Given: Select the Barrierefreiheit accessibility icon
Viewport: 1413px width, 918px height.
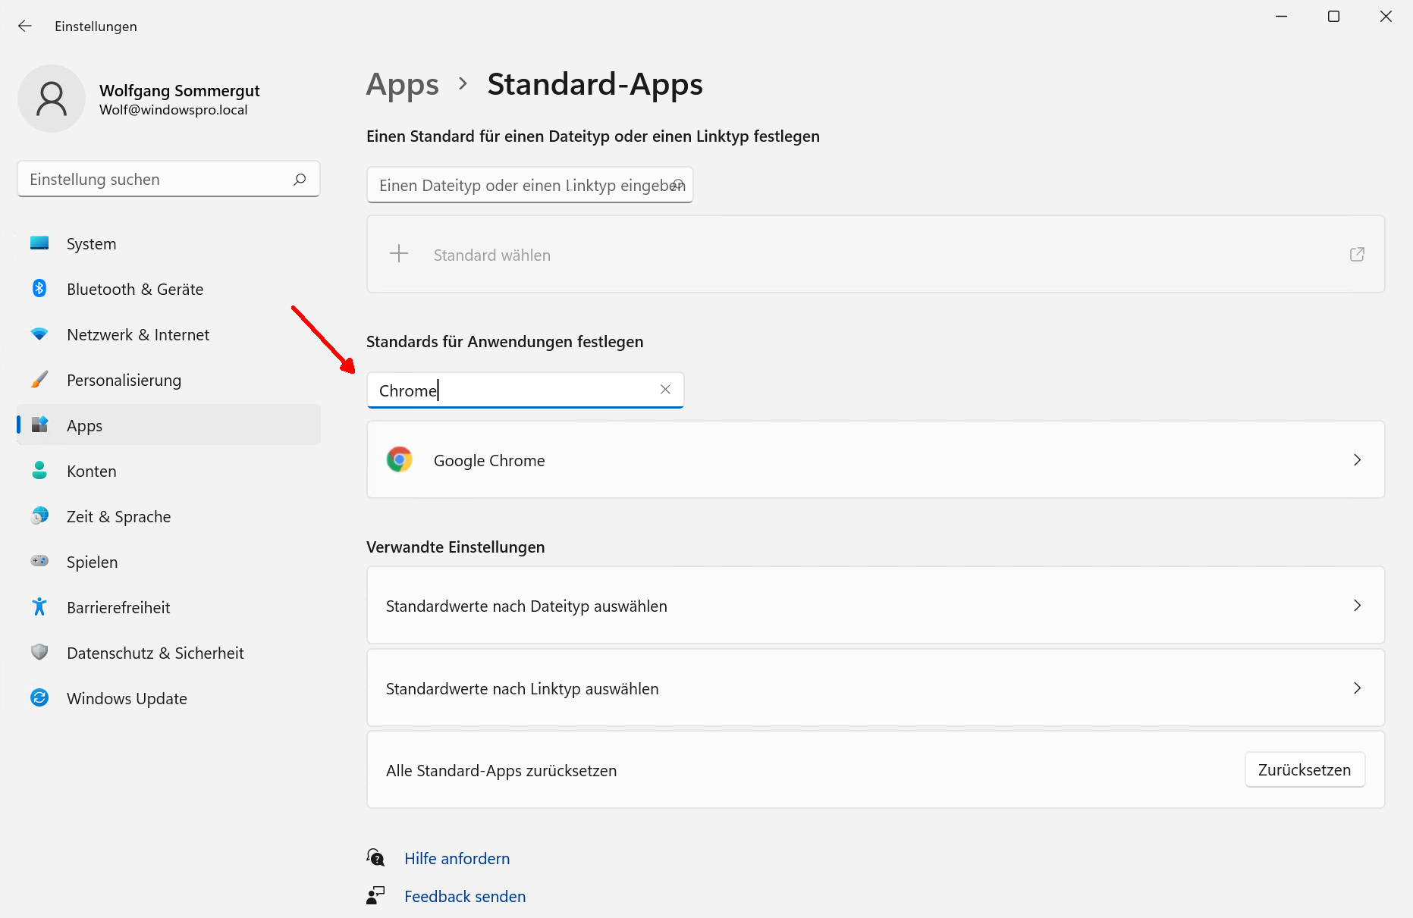Looking at the screenshot, I should click(39, 606).
